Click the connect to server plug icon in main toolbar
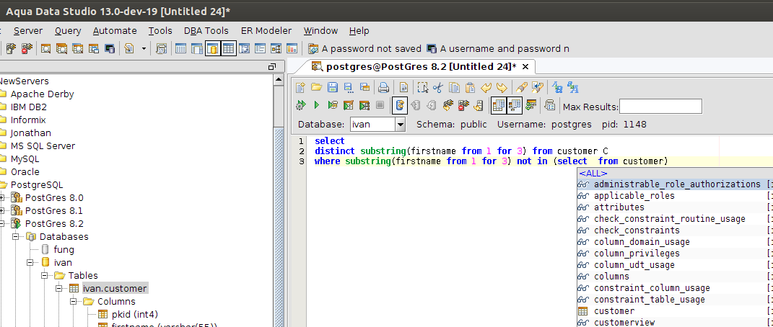Image resolution: width=773 pixels, height=327 pixels. pos(11,49)
